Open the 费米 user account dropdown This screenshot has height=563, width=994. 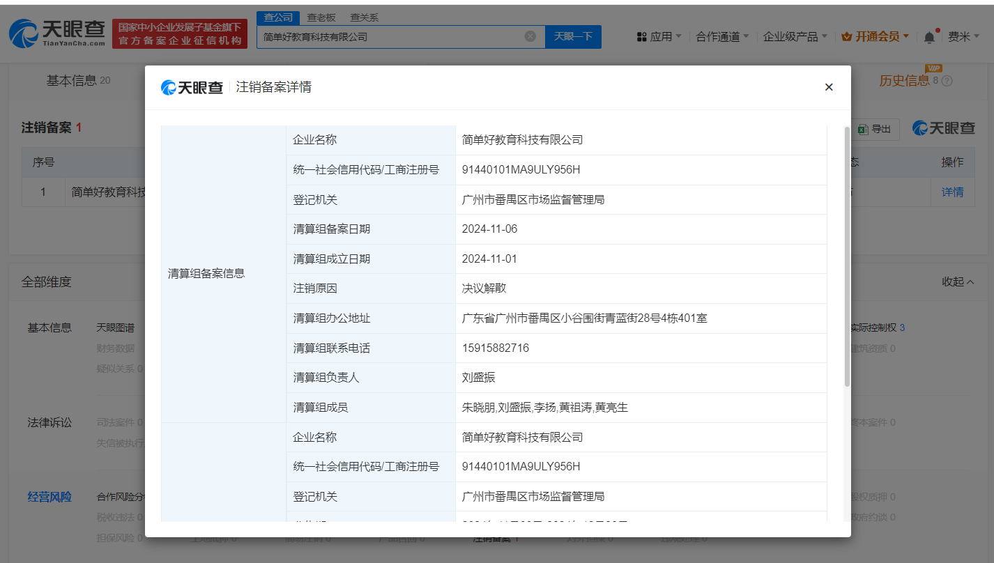click(x=964, y=37)
